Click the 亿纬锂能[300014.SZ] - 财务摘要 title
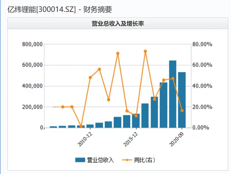The width and height of the screenshot is (231, 174). [x=60, y=10]
